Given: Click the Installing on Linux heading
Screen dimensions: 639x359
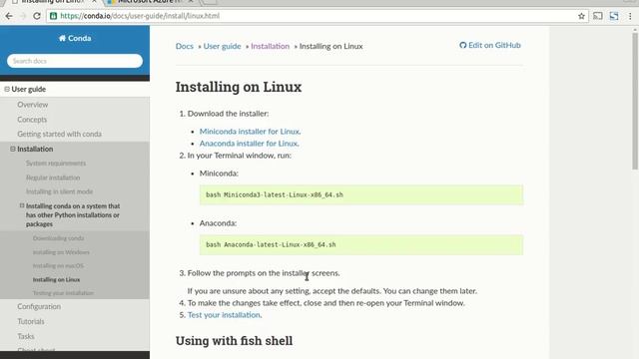Looking at the screenshot, I should click(x=239, y=87).
